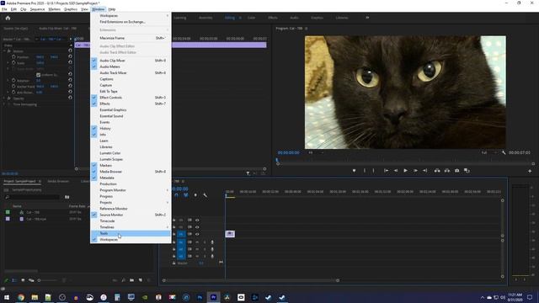Select Tools in the Window menu

coord(131,233)
